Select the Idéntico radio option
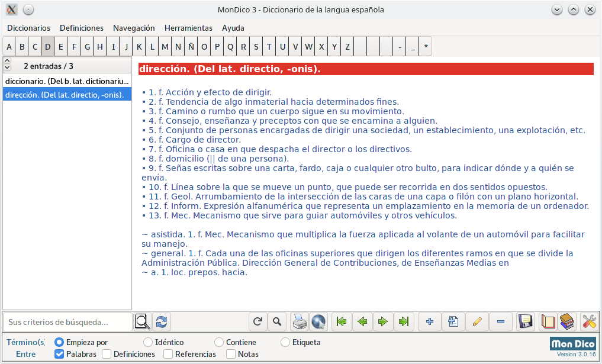 pos(163,342)
